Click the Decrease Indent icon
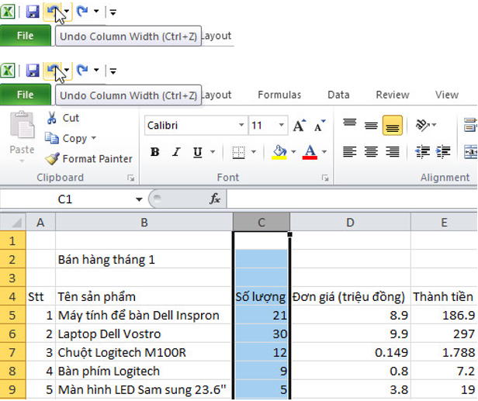This screenshot has width=478, height=401. [x=422, y=151]
